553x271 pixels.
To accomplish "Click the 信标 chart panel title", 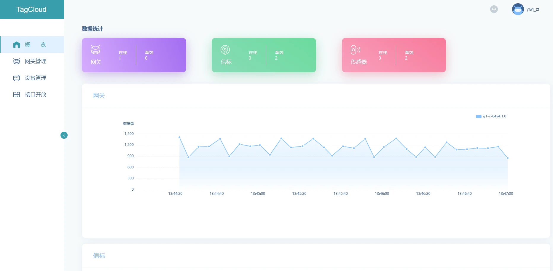I will pos(99,256).
